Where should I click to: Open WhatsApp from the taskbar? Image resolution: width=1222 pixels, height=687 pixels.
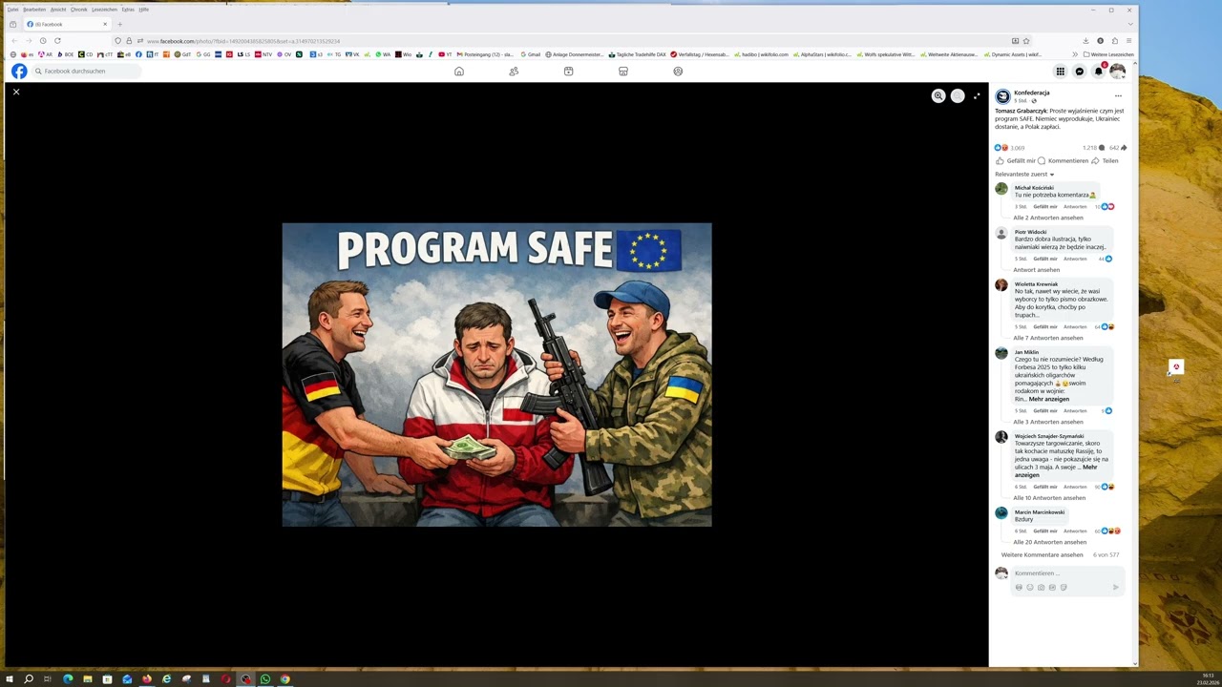(265, 679)
